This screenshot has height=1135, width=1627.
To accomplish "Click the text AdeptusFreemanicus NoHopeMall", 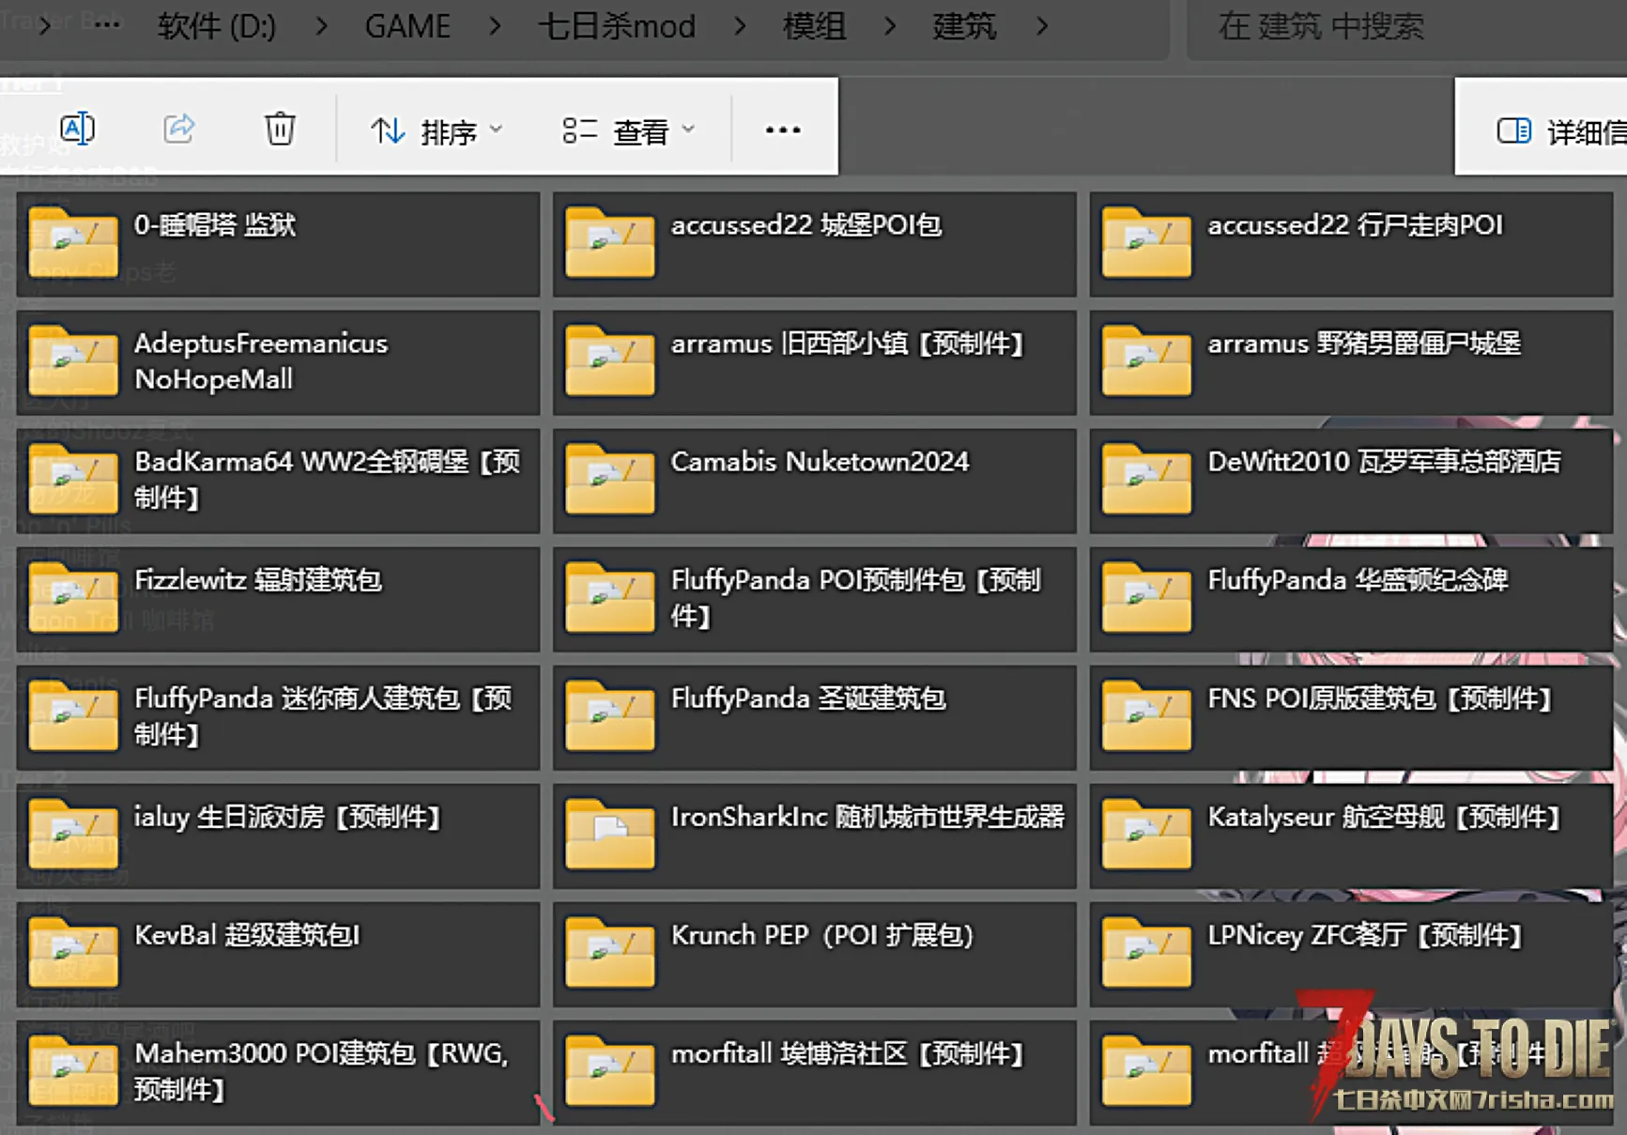I will point(261,361).
